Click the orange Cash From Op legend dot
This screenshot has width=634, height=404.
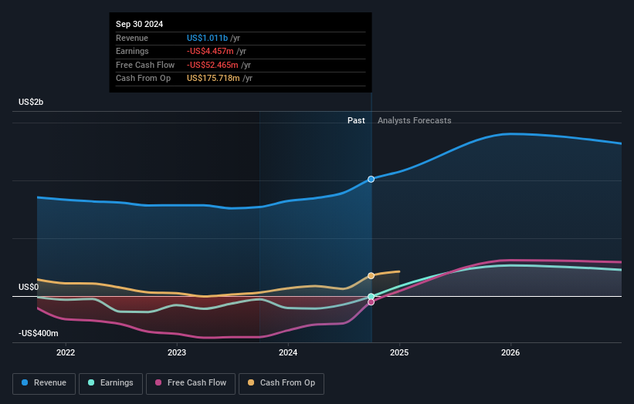[251, 382]
